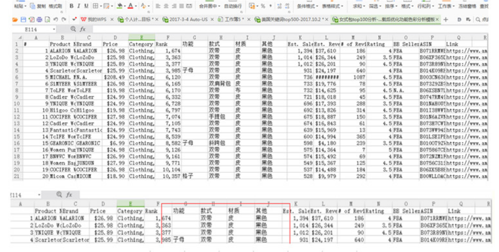Click fx insert-function beside E114 name box

click(x=83, y=29)
